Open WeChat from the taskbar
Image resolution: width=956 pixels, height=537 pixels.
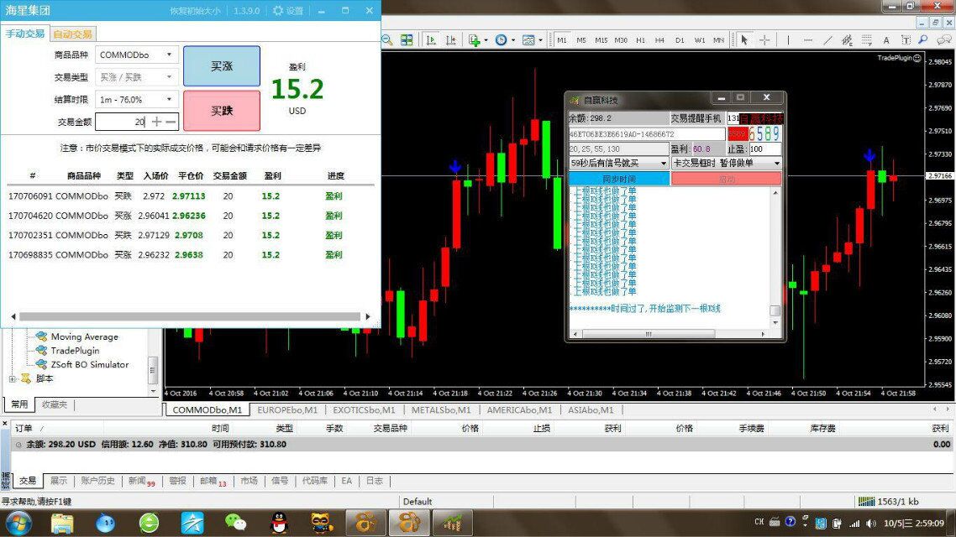point(236,523)
